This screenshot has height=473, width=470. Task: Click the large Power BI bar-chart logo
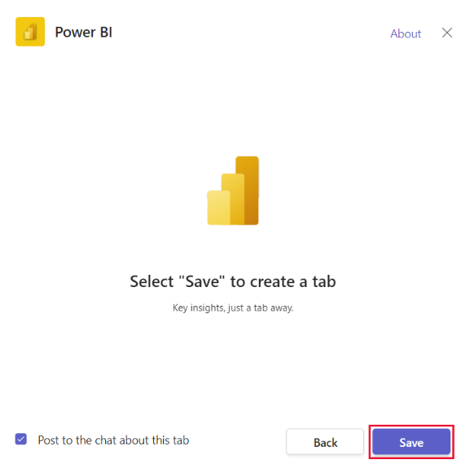pyautogui.click(x=233, y=191)
